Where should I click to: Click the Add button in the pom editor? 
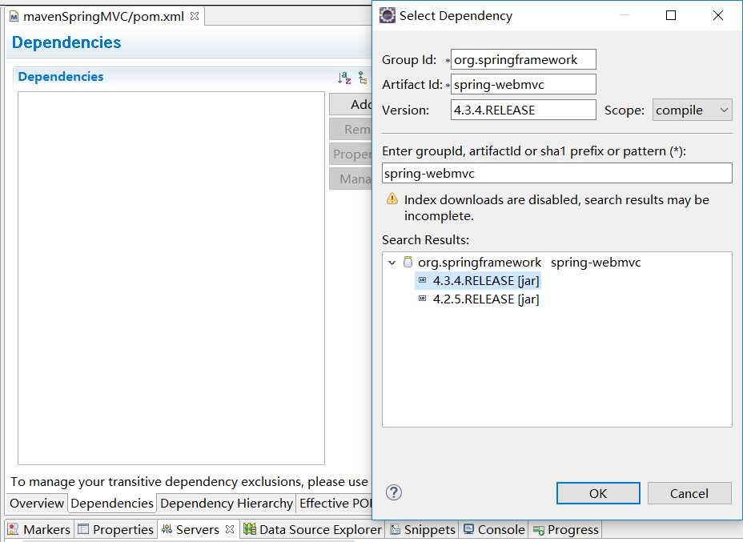coord(351,104)
